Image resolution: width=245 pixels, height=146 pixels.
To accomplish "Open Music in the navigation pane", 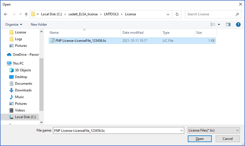I will (19, 97).
